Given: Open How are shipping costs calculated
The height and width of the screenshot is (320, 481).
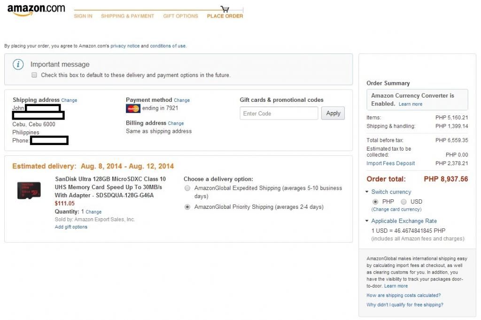Looking at the screenshot, I should [403, 295].
